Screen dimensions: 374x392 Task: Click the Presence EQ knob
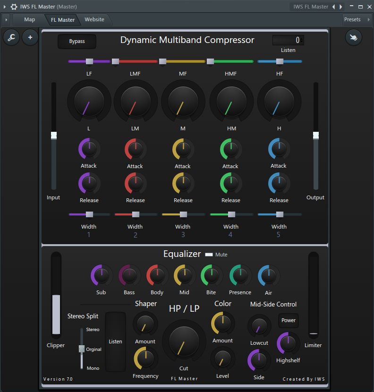(x=240, y=275)
